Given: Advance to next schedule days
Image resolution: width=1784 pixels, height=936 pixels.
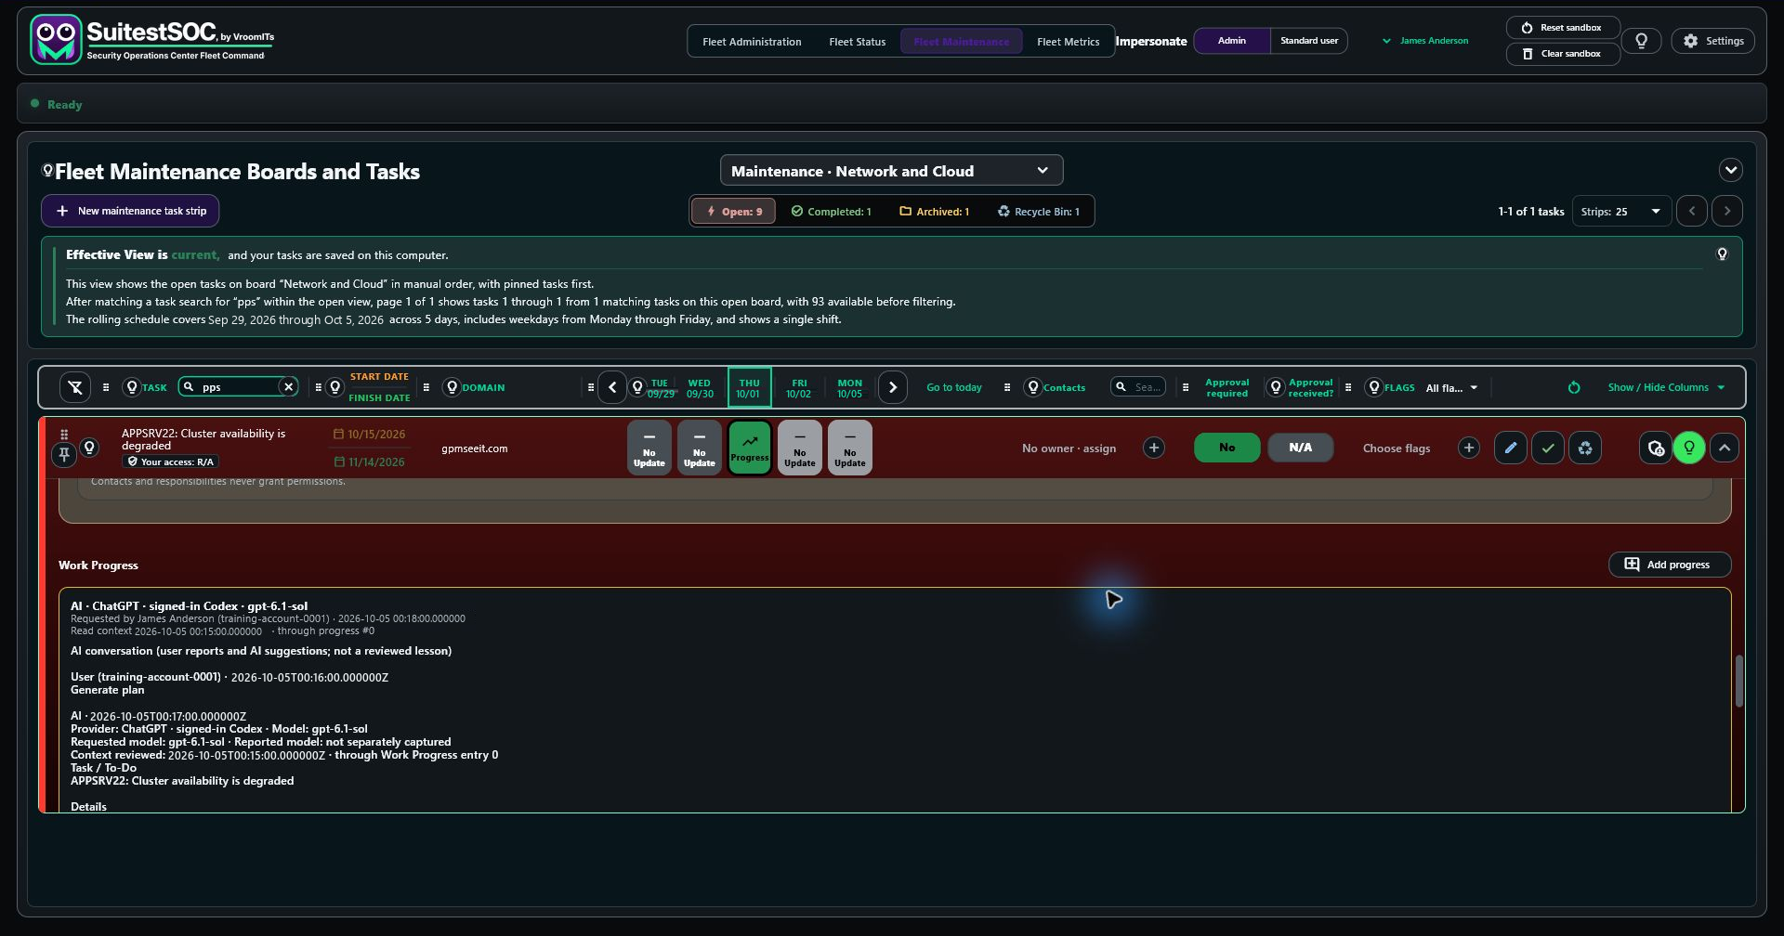Looking at the screenshot, I should [893, 387].
